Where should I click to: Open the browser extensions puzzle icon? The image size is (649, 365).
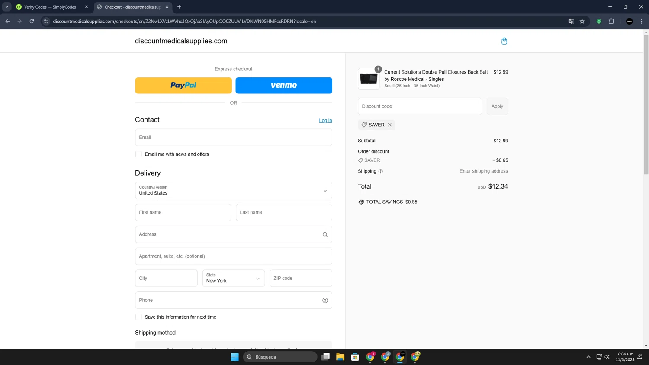(611, 21)
